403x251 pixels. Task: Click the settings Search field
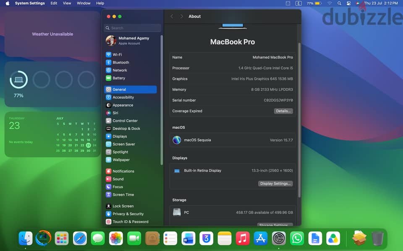click(x=133, y=28)
